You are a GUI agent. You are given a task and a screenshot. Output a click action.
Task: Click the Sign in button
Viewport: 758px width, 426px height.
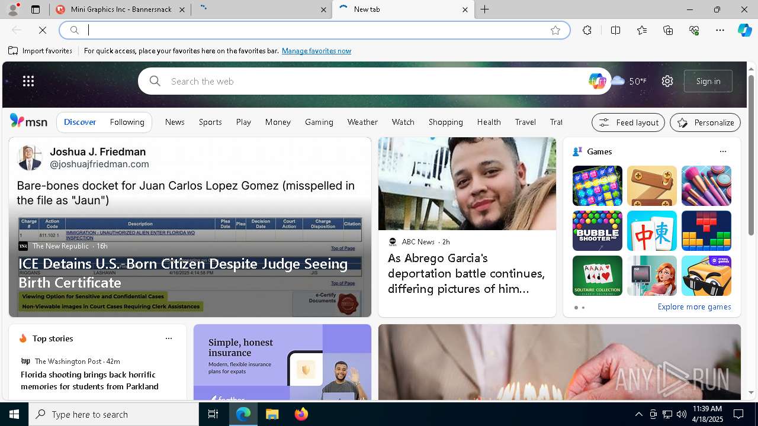[708, 81]
